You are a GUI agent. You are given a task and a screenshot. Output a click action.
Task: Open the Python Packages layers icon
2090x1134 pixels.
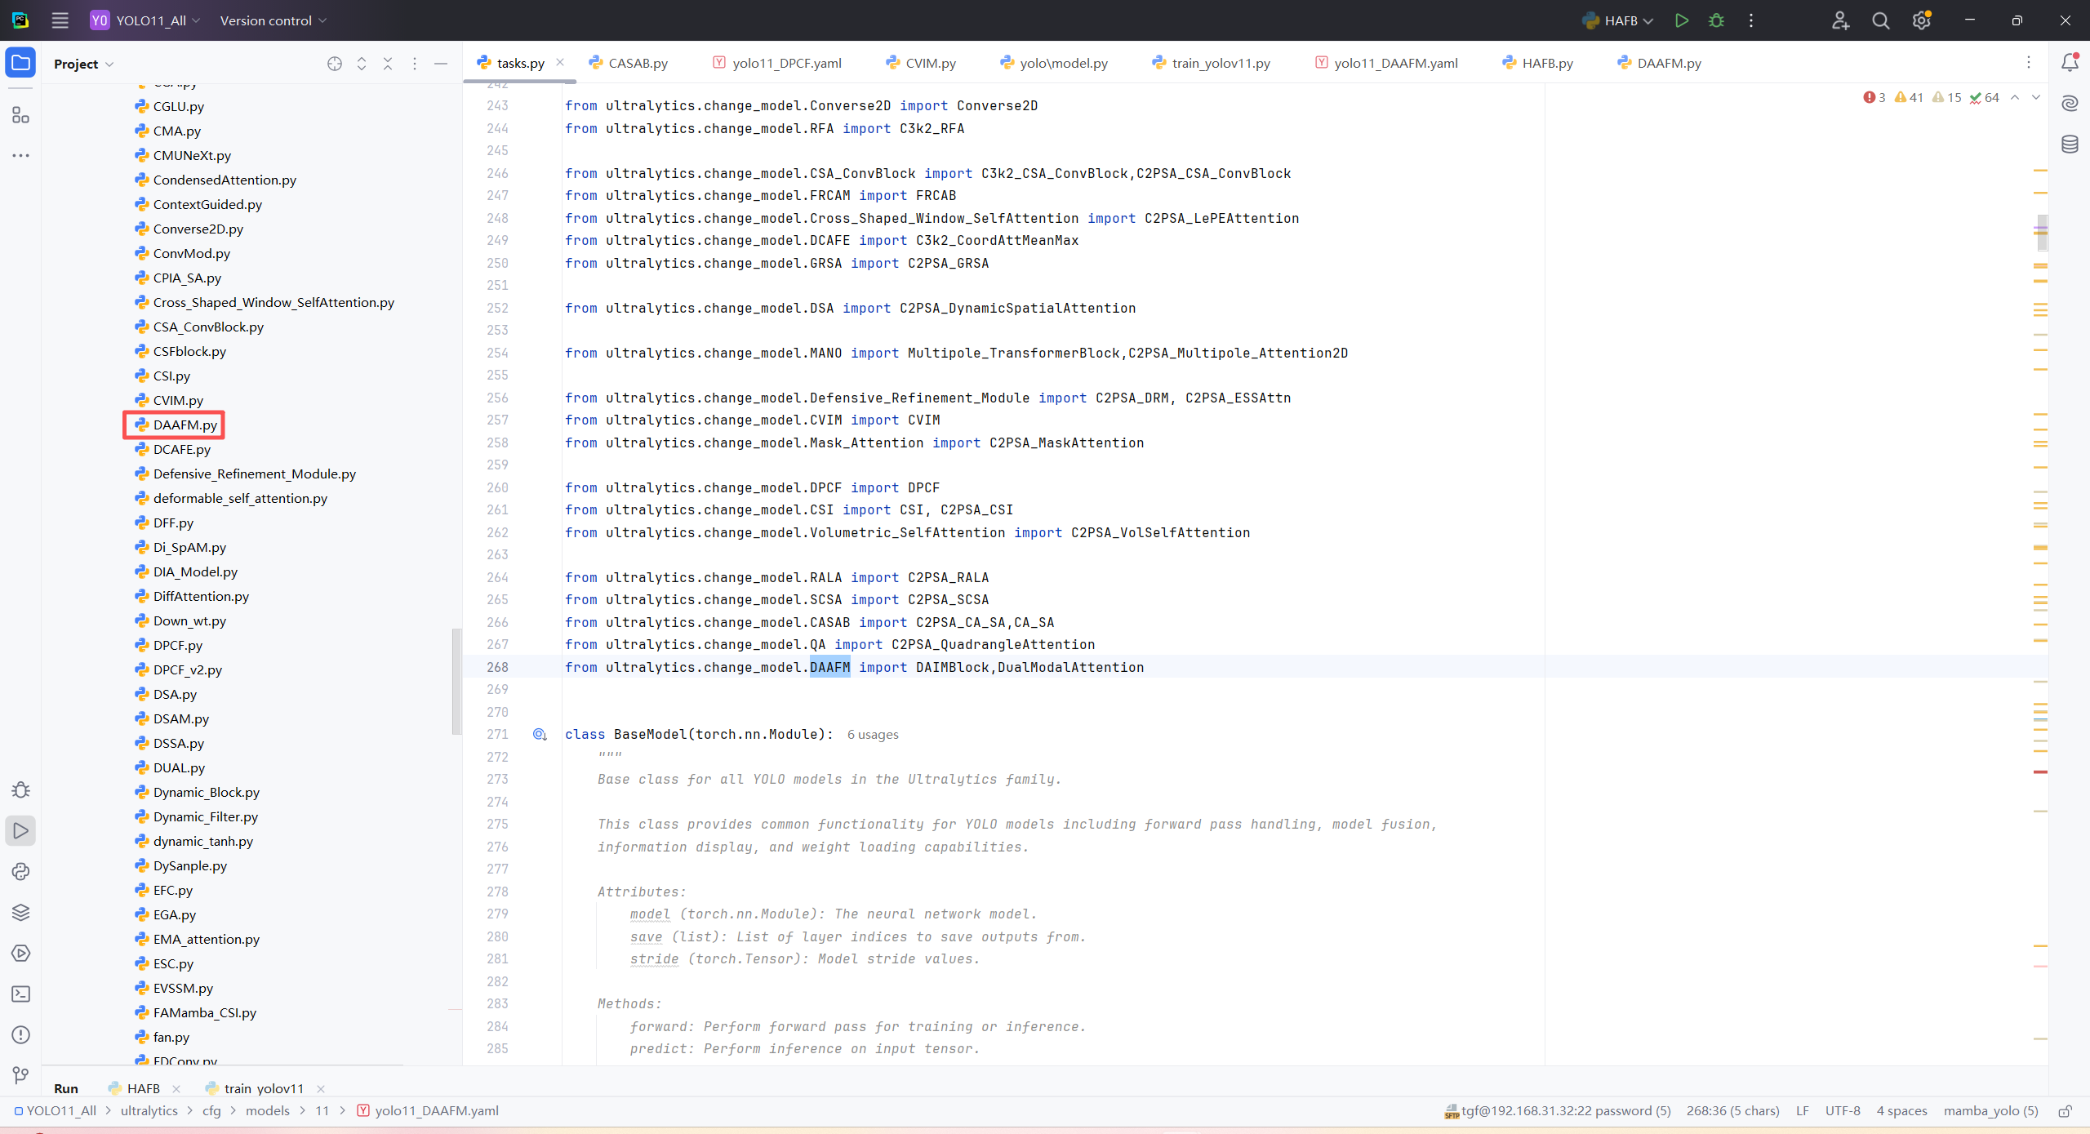pos(20,912)
